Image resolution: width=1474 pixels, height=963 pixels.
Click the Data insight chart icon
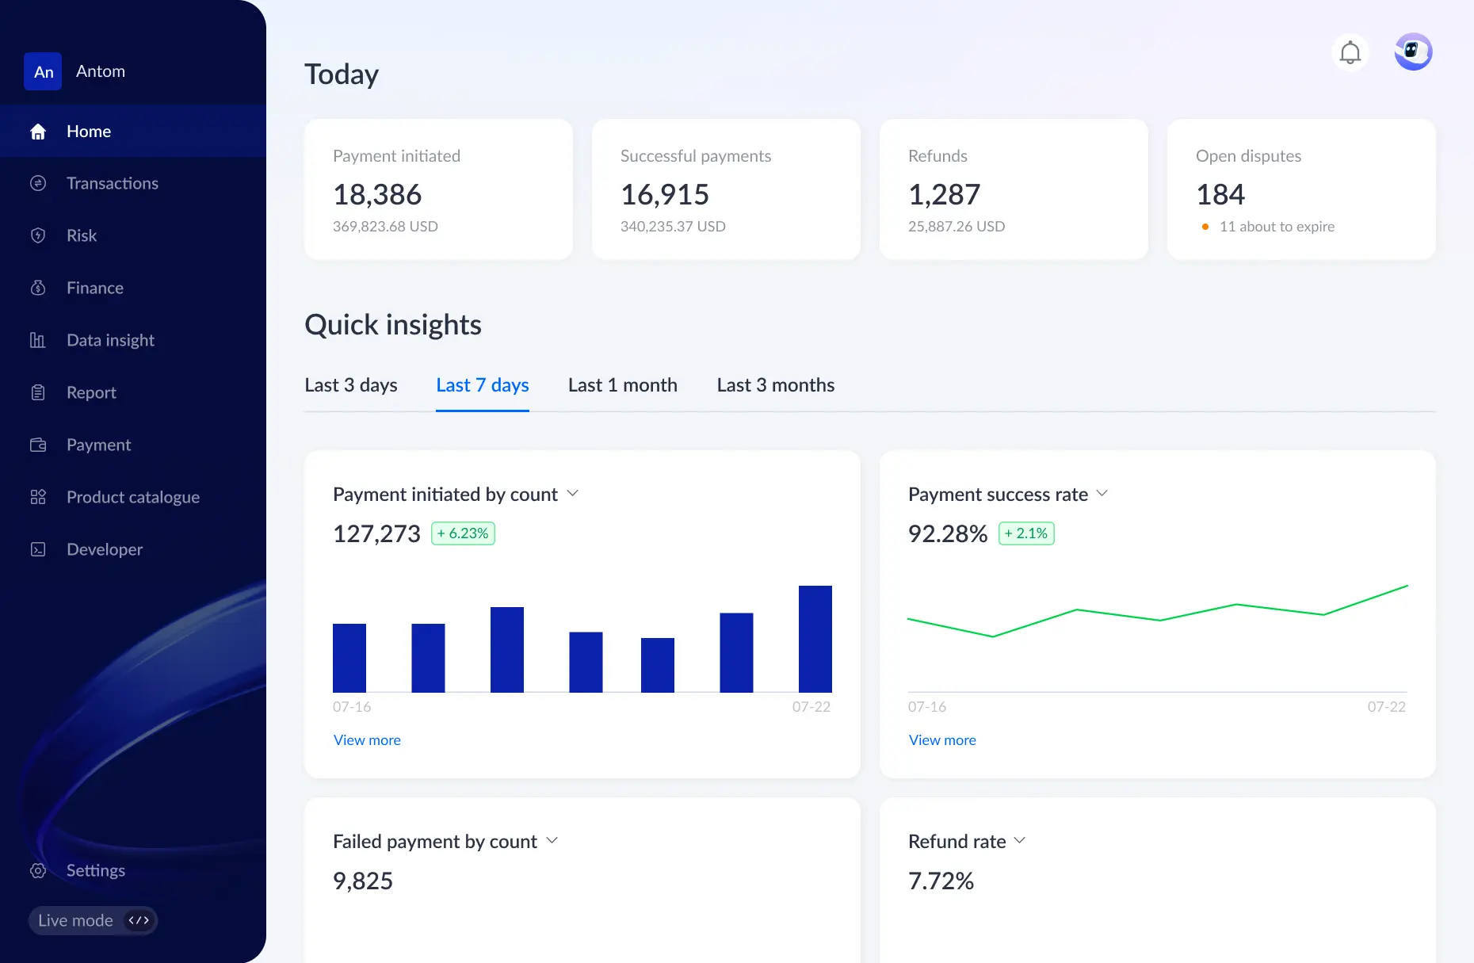pos(38,340)
